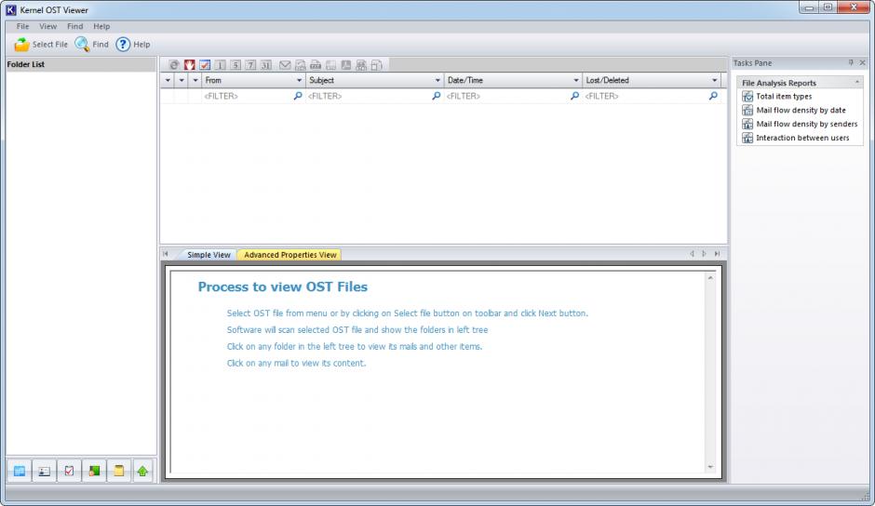The height and width of the screenshot is (506, 875).
Task: Click the tab strip scroll-to-first arrow
Action: 166,254
